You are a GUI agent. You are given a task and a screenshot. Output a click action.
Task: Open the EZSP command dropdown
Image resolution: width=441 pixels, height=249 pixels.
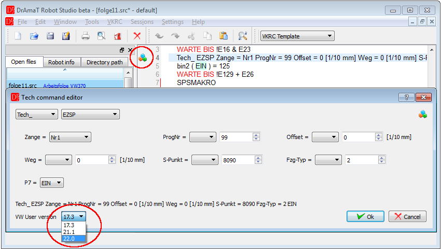[x=90, y=115]
